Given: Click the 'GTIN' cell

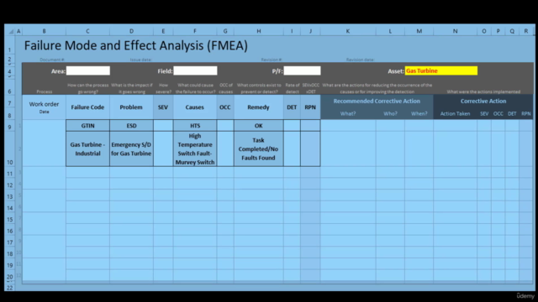Looking at the screenshot, I should [x=87, y=126].
